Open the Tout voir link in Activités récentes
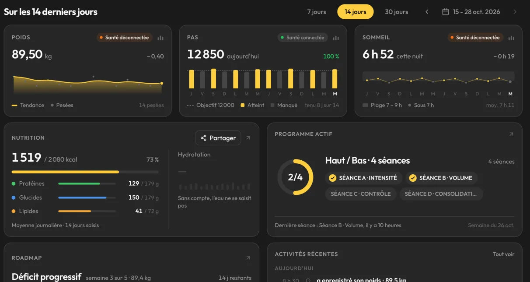The width and height of the screenshot is (530, 282). 504,254
